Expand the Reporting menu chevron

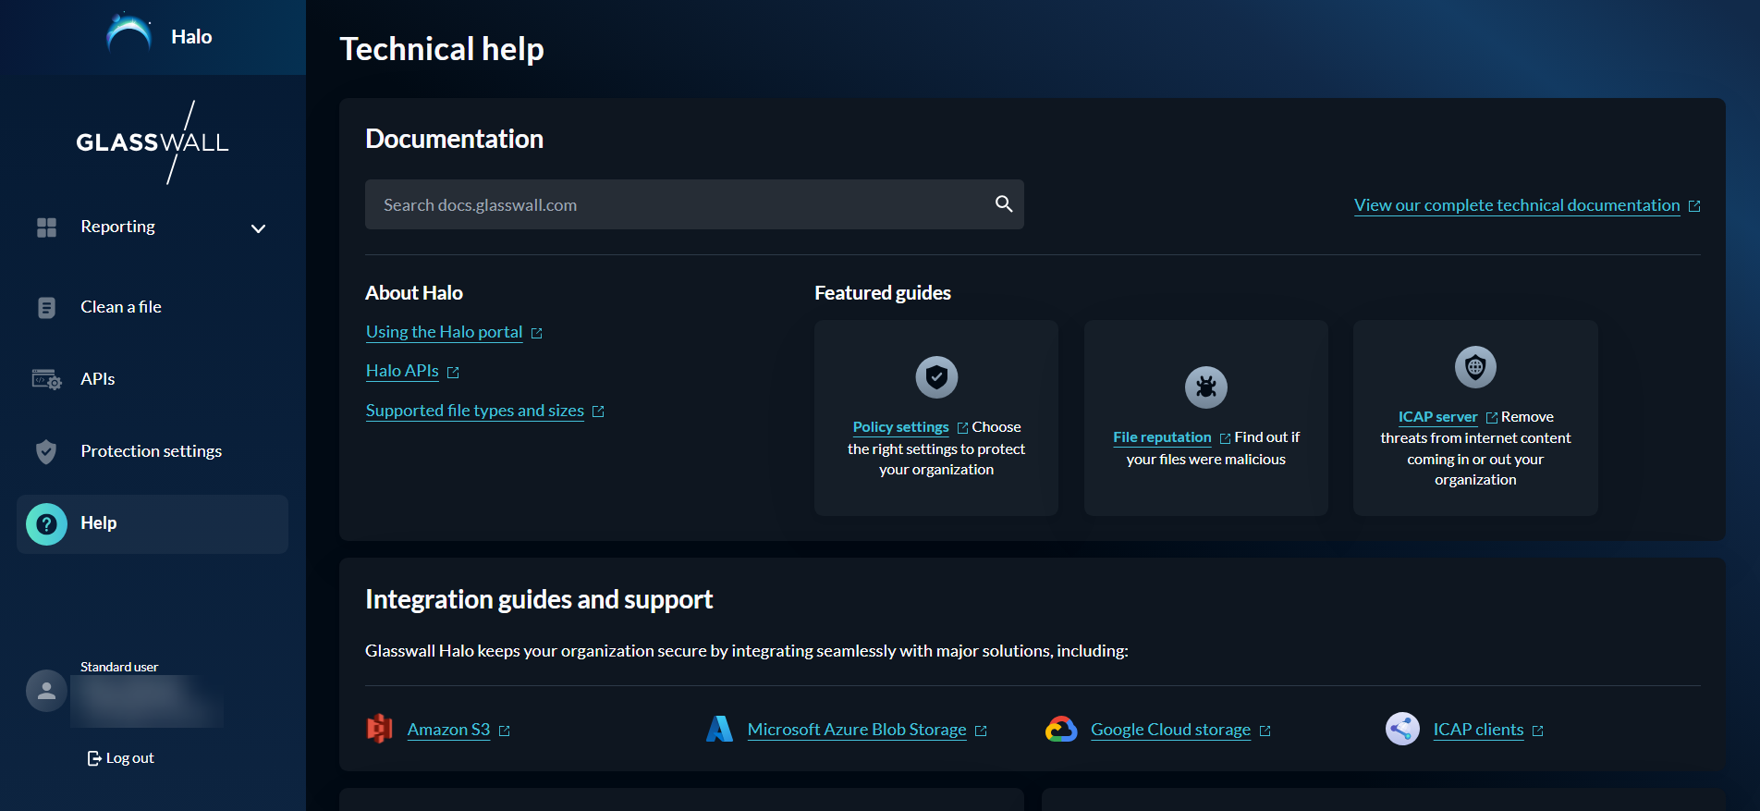[259, 228]
